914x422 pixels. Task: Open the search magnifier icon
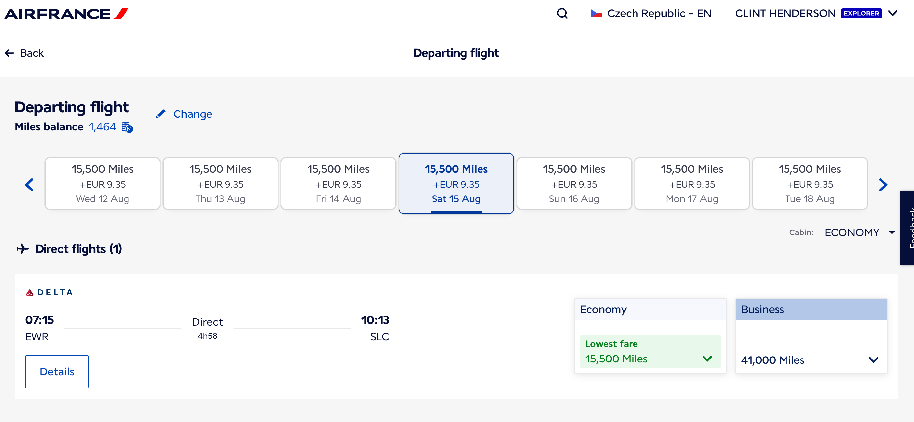(x=562, y=14)
